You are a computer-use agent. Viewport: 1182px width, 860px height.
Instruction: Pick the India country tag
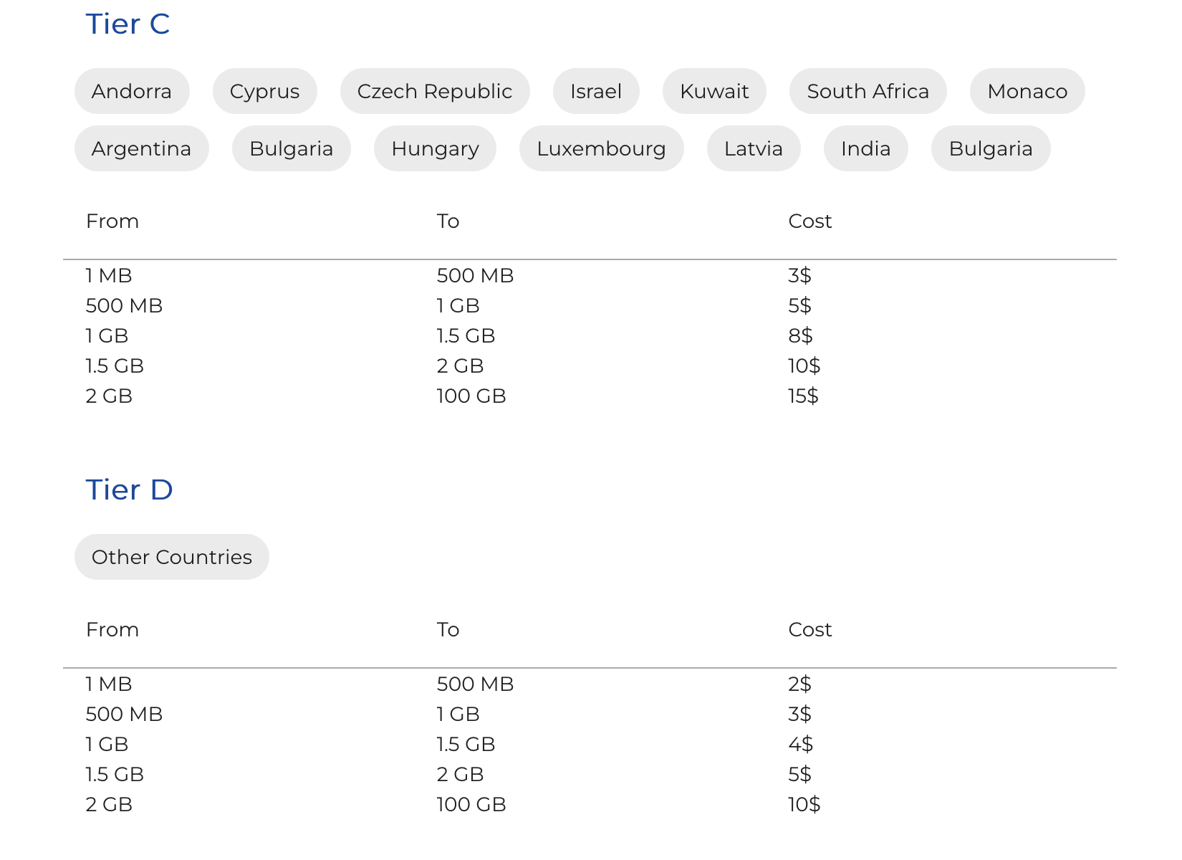(865, 148)
